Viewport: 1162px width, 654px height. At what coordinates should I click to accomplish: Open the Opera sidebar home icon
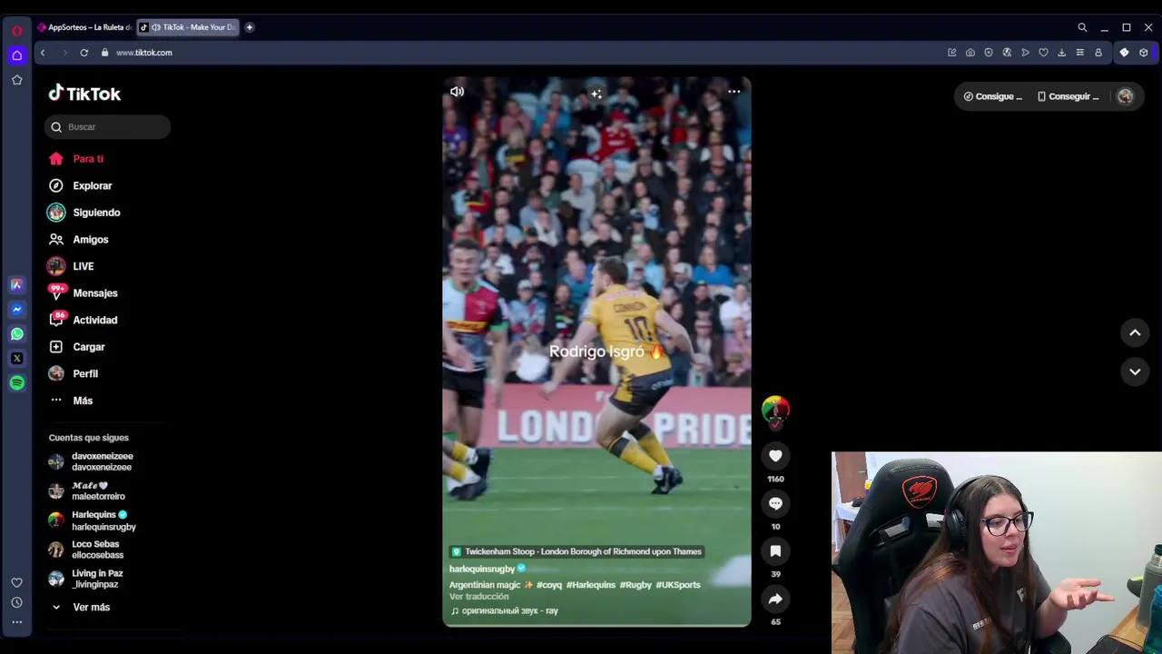click(x=16, y=55)
